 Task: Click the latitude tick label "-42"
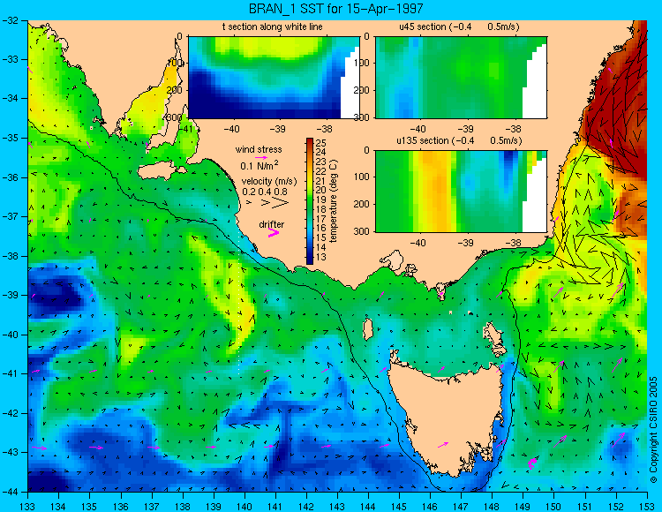tap(10, 413)
